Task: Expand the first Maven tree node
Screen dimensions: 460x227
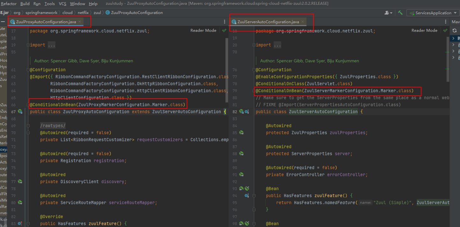Action: 453,38
